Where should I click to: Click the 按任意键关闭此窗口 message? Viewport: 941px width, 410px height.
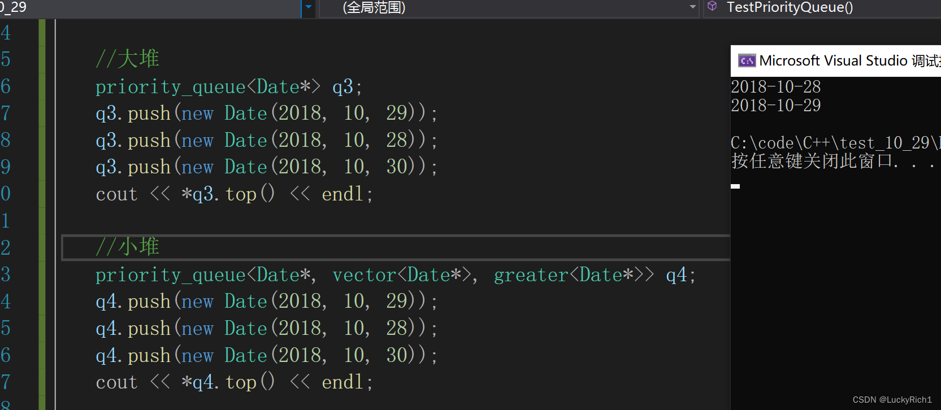(832, 162)
